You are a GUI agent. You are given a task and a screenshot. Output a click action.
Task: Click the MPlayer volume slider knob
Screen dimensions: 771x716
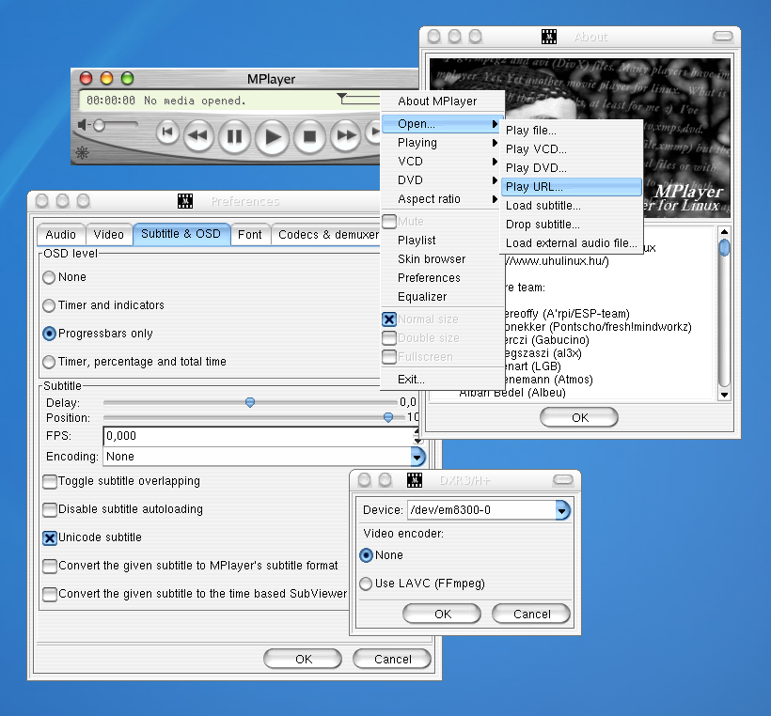(100, 125)
